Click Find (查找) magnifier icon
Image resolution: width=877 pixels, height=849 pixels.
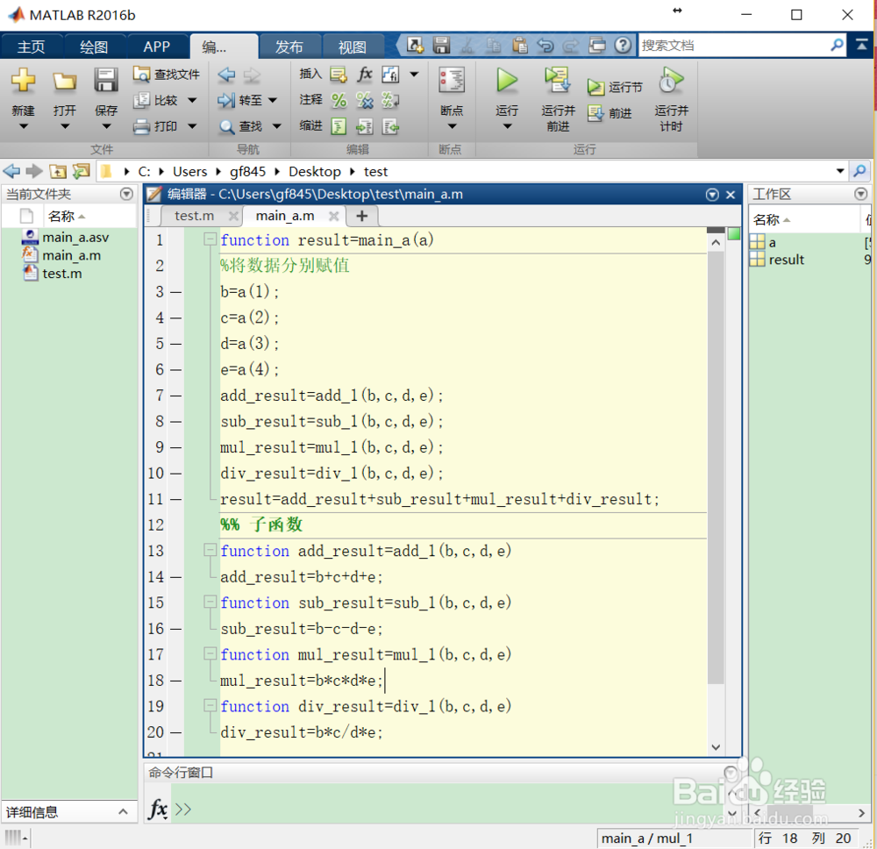(226, 127)
